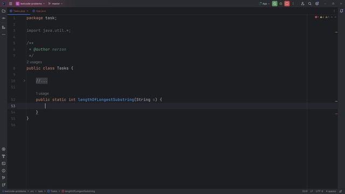This screenshot has width=345, height=194.
Task: Click the src breadcrumb
Action: [x=32, y=191]
